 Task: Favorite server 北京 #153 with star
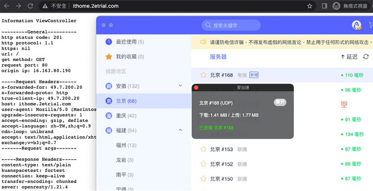pos(203,149)
